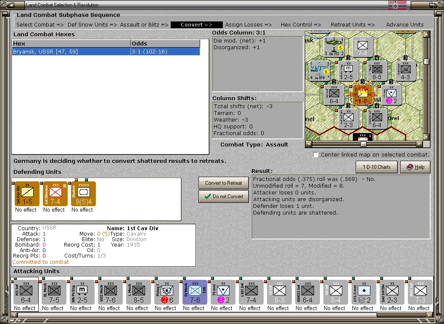
Task: Click the map scroll down arrow
Action: point(426,137)
